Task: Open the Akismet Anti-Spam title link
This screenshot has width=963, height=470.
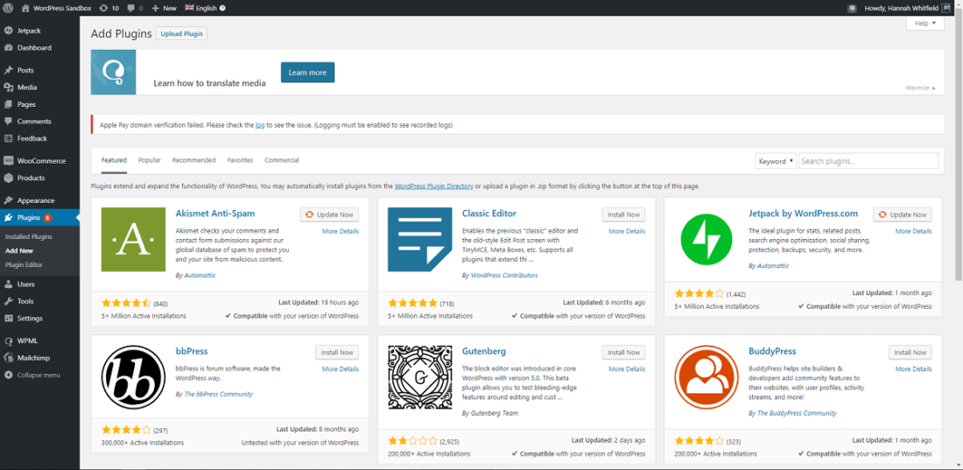Action: [x=215, y=214]
